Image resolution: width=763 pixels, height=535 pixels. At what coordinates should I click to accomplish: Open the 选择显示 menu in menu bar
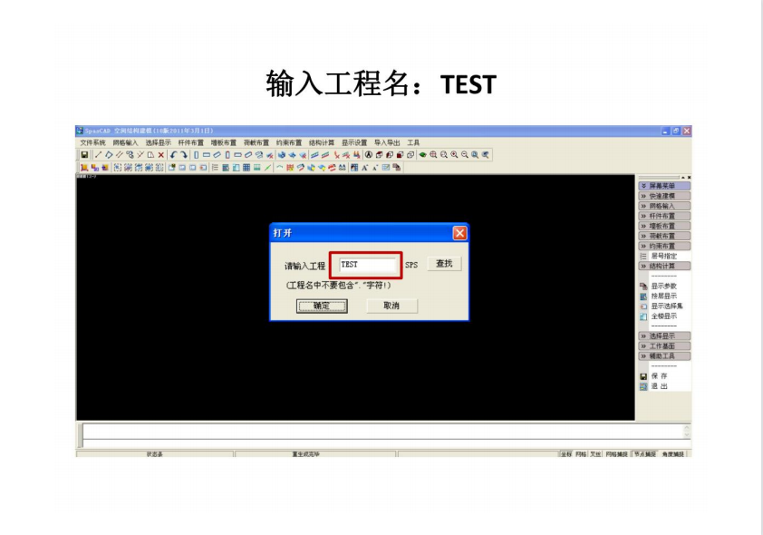click(159, 142)
